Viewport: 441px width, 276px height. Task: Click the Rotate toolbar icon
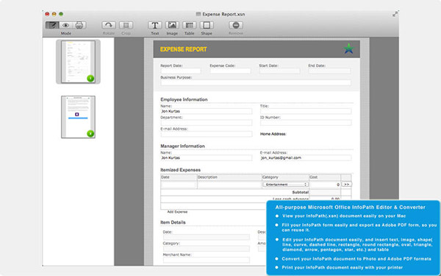point(109,25)
